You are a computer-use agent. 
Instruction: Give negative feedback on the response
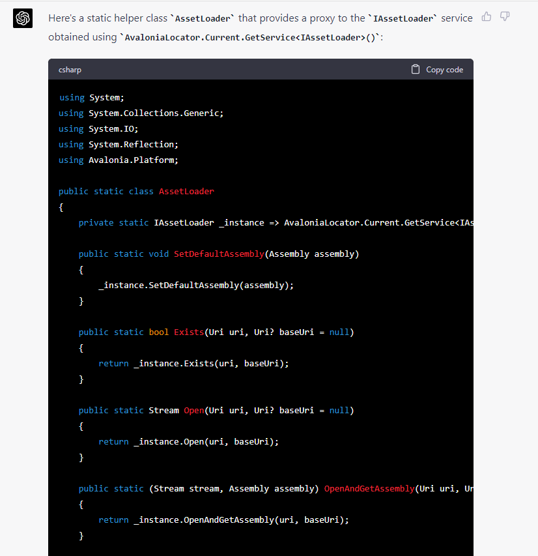click(x=505, y=16)
